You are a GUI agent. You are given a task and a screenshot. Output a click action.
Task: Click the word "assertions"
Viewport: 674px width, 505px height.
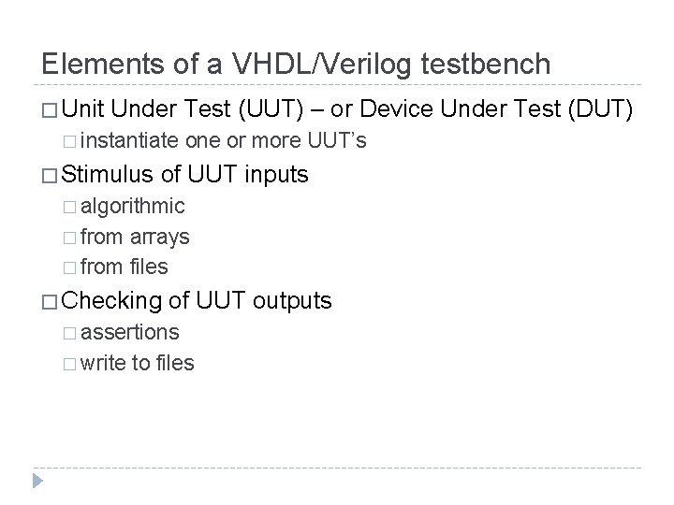pyautogui.click(x=130, y=332)
